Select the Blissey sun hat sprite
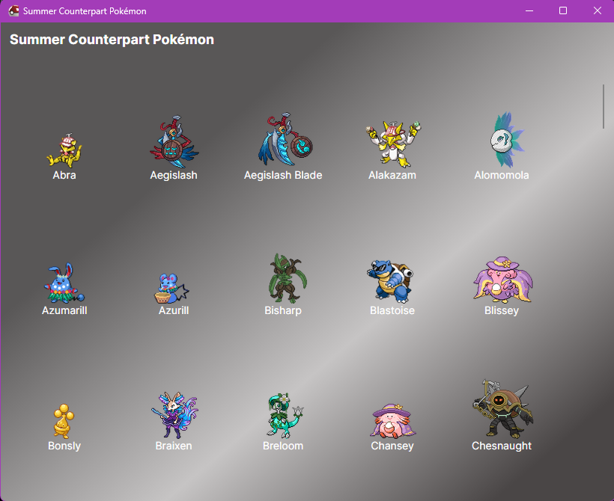Screen dimensions: 614x501 coord(502,279)
